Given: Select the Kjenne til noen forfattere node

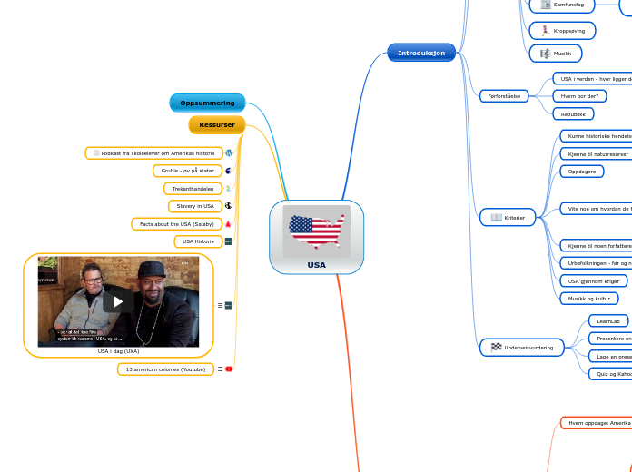Looking at the screenshot, I should pos(596,245).
